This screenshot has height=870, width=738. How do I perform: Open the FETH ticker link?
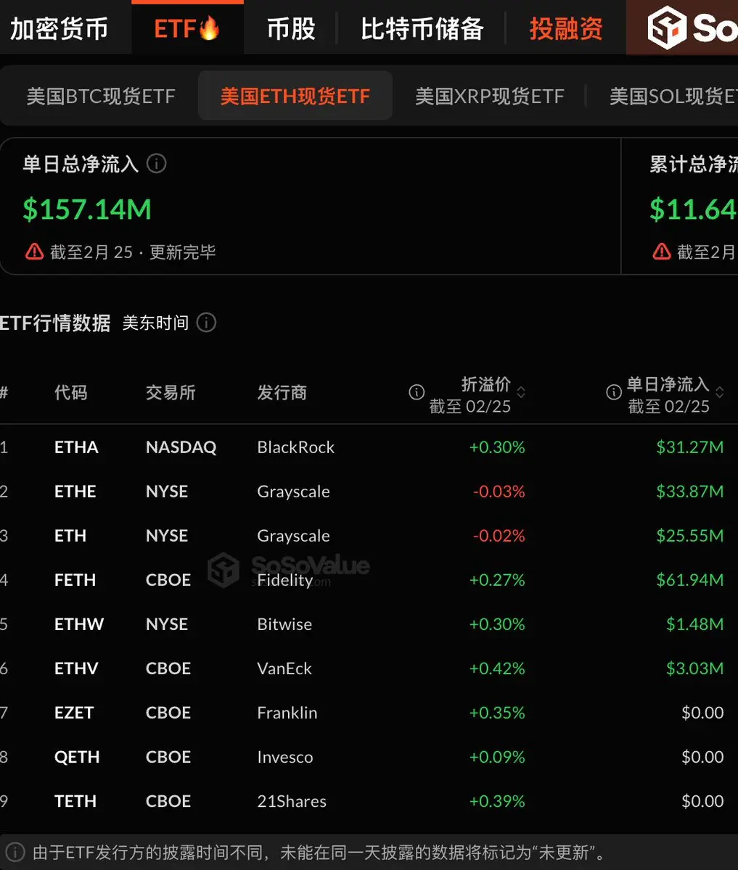coord(75,580)
